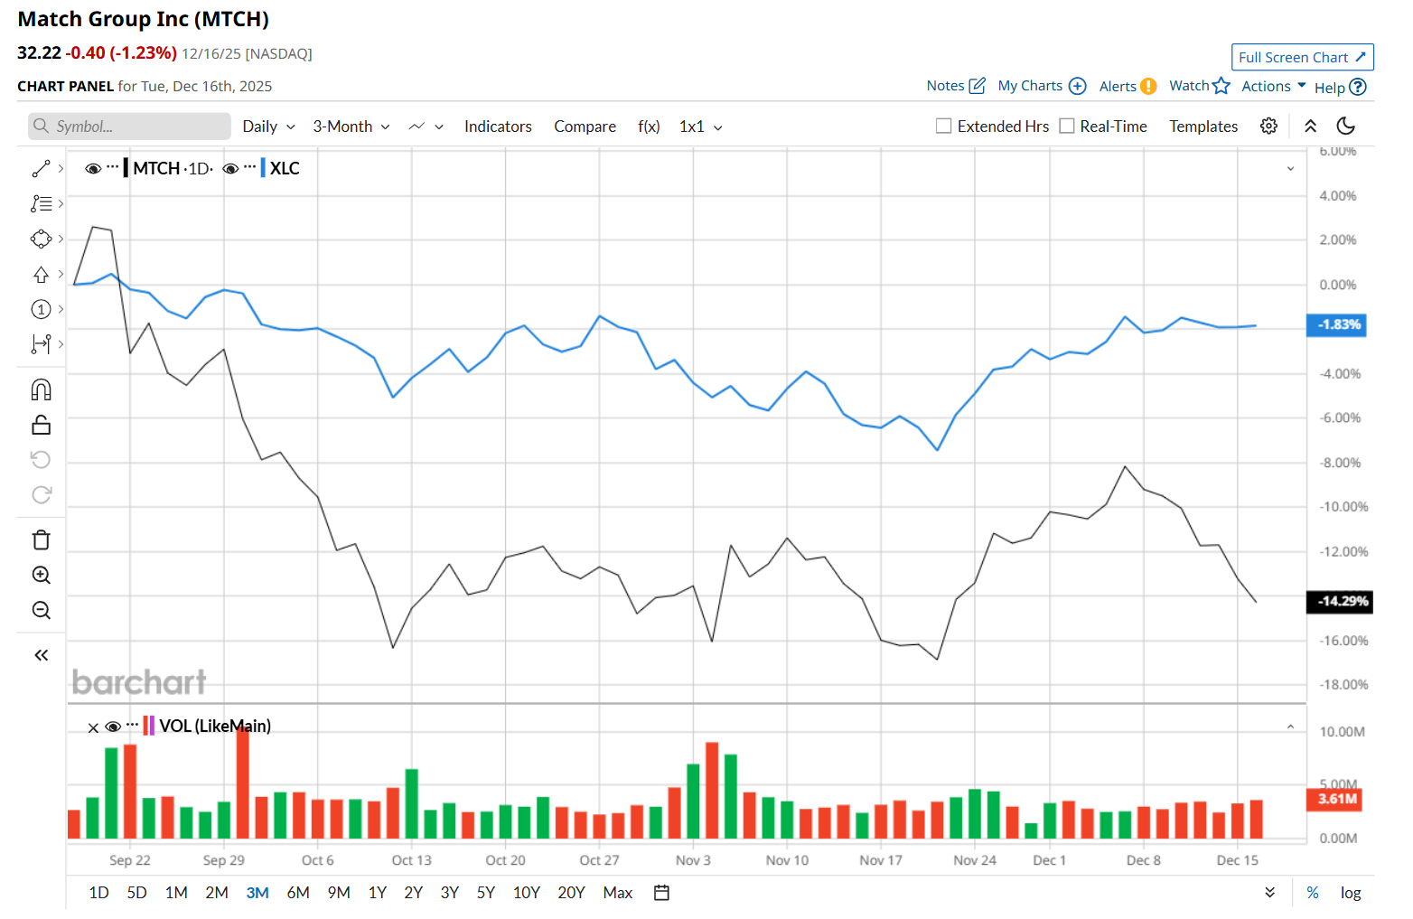
Task: Open the Daily frequency dropdown
Action: (x=269, y=127)
